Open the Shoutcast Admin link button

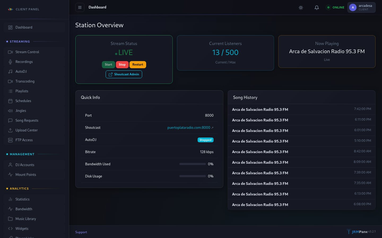point(124,74)
